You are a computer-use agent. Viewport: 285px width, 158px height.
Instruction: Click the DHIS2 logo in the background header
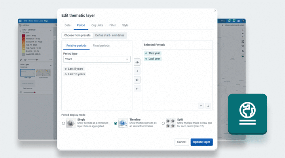pyautogui.click(x=20, y=21)
